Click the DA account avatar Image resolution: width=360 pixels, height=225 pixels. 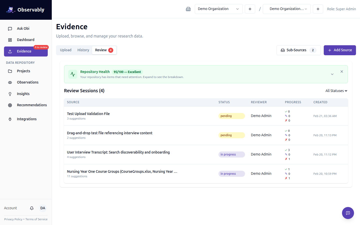42,208
